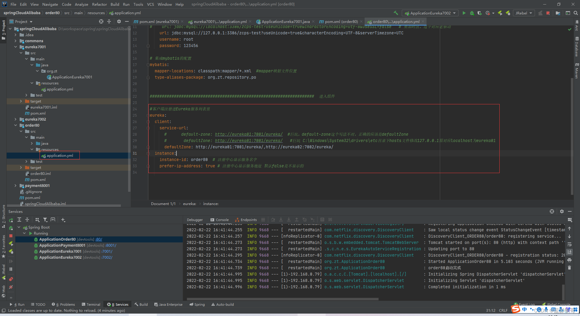Toggle the 8: Services bottom tool window
Screen dimensions: 580x316
click(118, 305)
